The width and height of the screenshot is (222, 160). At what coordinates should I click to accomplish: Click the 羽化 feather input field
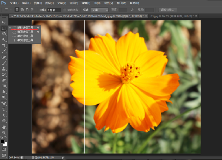(x=54, y=10)
